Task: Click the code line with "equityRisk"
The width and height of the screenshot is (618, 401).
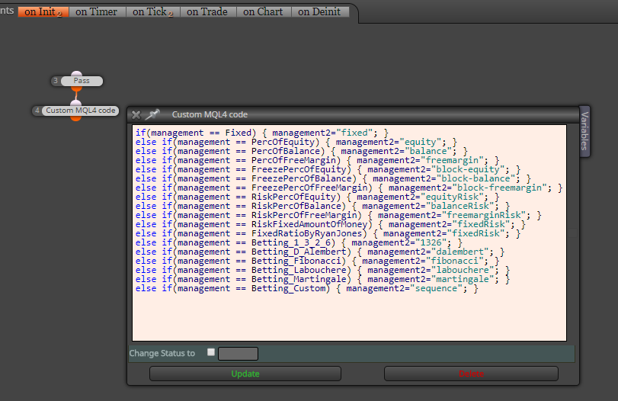Action: [318, 197]
